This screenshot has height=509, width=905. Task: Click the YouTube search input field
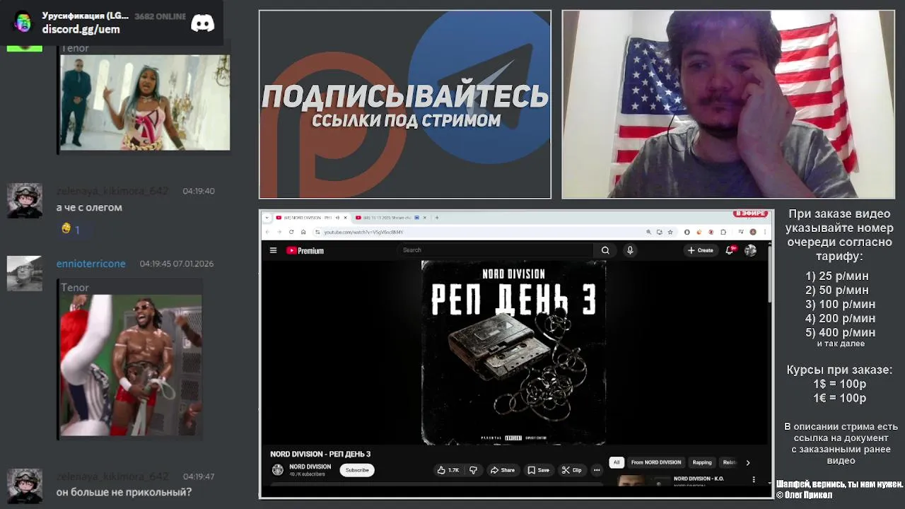496,250
